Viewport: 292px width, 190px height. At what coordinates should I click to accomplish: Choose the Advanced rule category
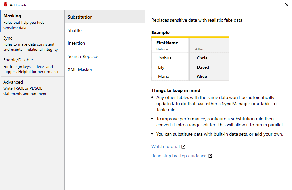click(x=32, y=87)
